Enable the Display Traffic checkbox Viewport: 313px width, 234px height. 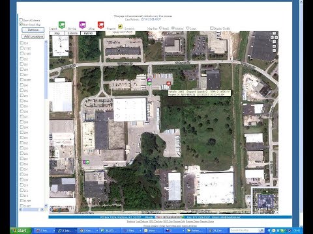point(212,28)
